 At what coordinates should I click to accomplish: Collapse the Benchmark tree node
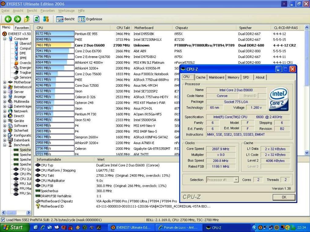click(x=5, y=145)
